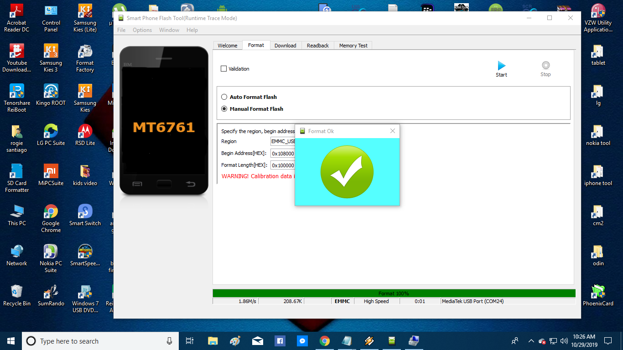
Task: Open the Help menu
Action: coord(192,30)
